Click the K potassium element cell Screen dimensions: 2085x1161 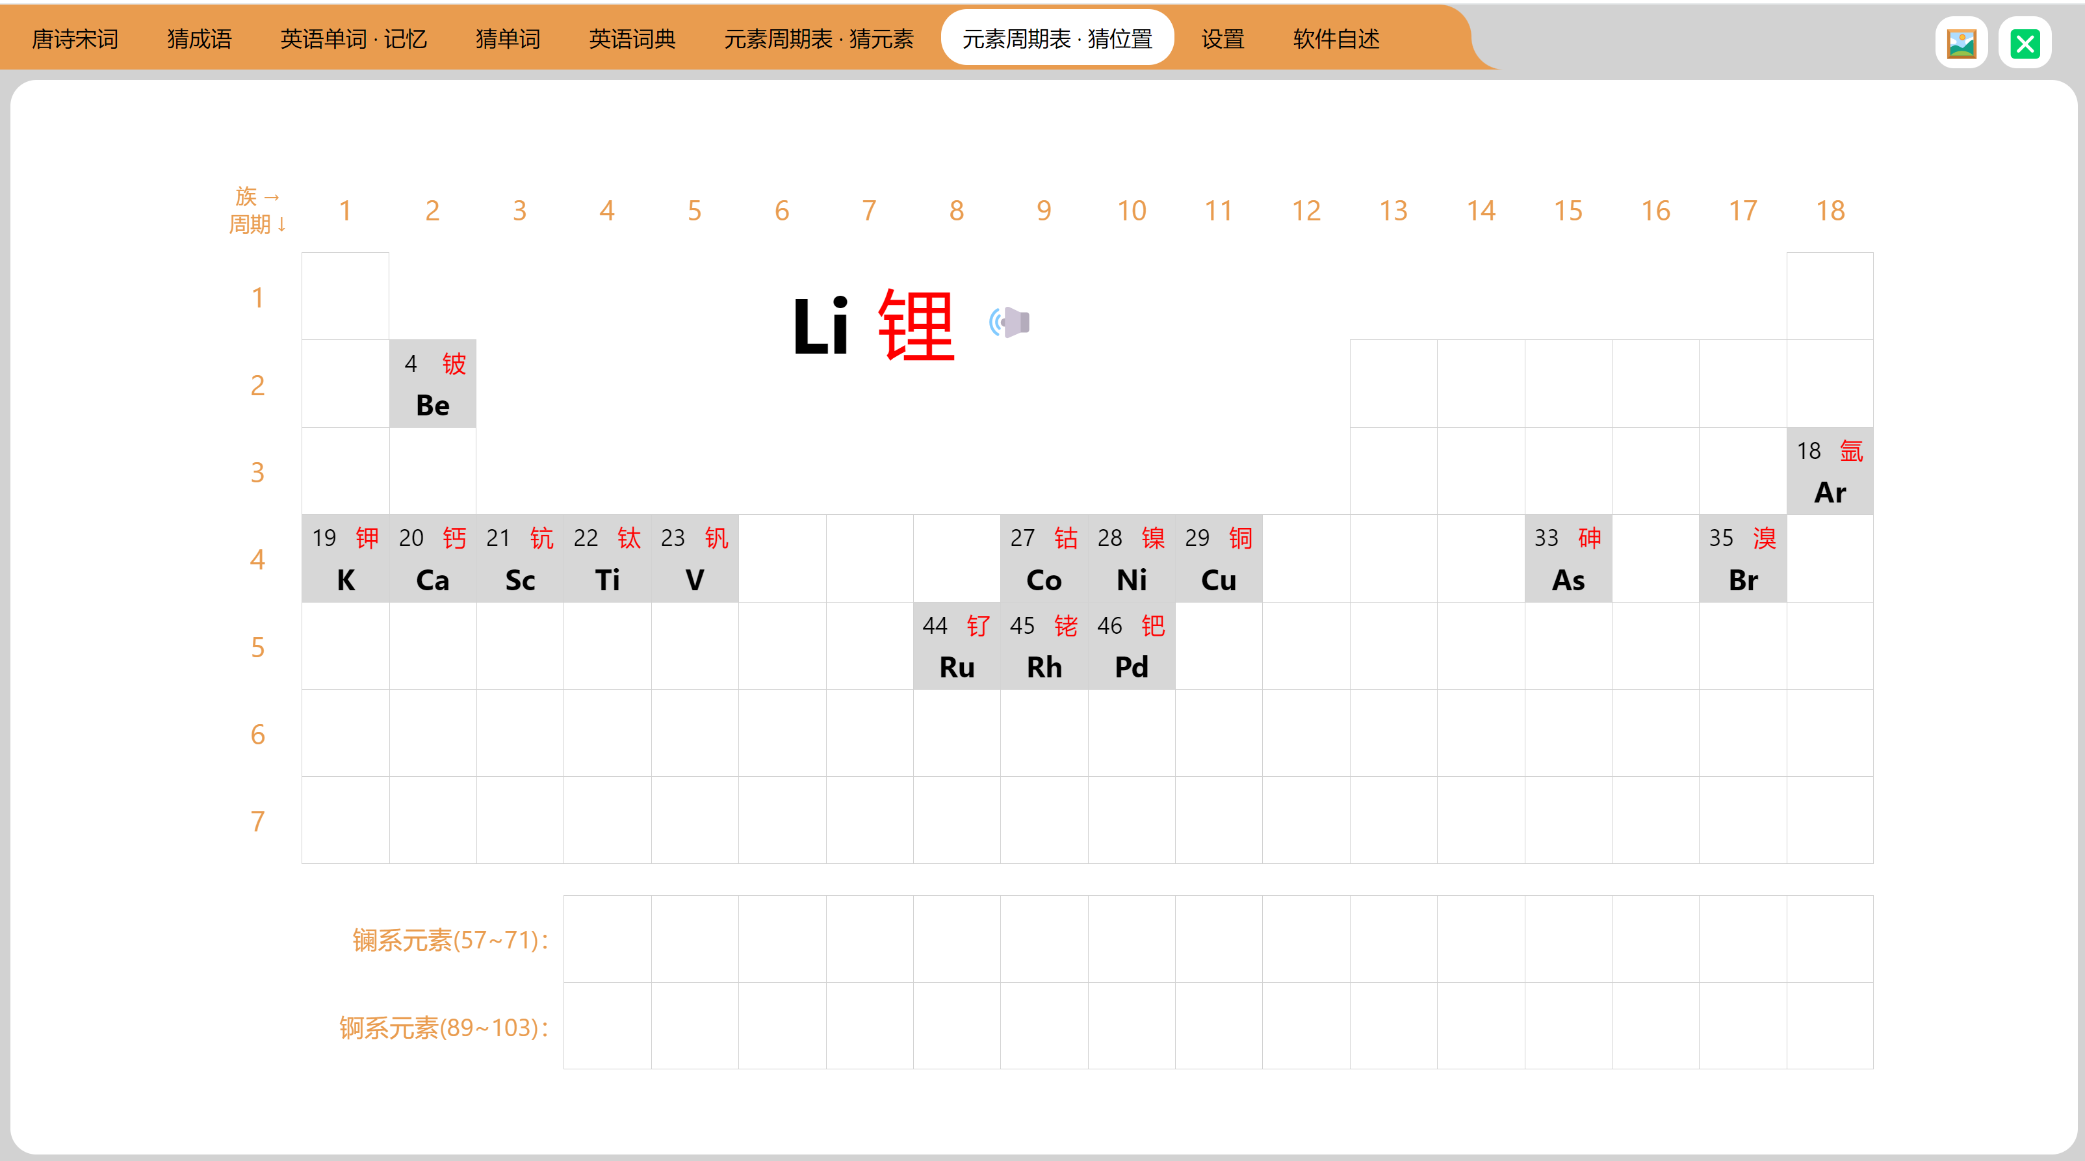pos(346,558)
